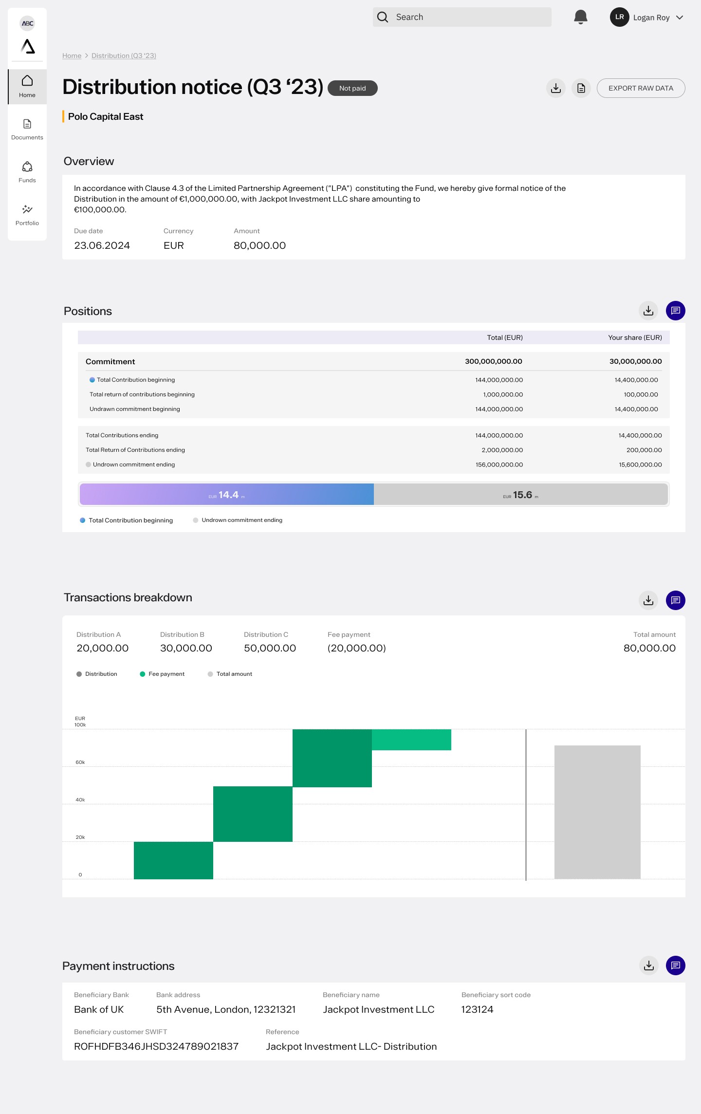The height and width of the screenshot is (1114, 701).
Task: Download the distribution notice via header icon
Action: [556, 88]
